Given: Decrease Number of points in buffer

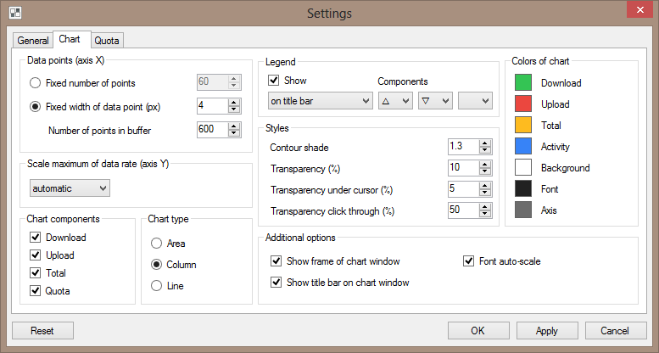Looking at the screenshot, I should pos(233,133).
